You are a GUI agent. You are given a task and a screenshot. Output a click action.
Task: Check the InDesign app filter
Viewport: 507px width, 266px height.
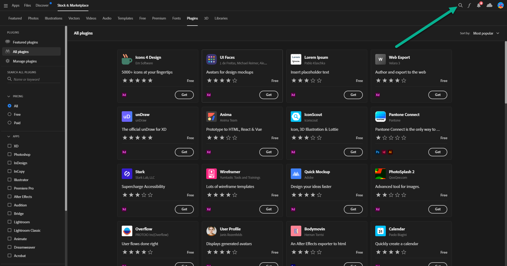(x=10, y=163)
